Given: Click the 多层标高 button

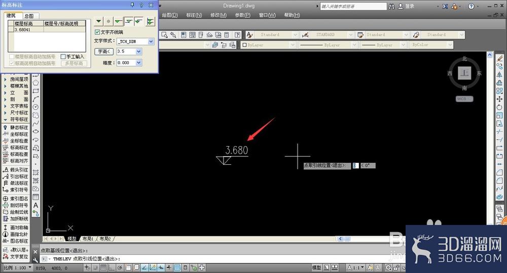Looking at the screenshot, I should coord(74,64).
